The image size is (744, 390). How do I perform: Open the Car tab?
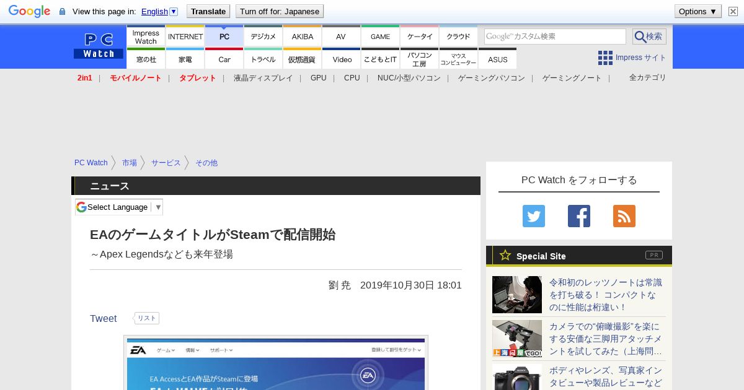(x=224, y=59)
